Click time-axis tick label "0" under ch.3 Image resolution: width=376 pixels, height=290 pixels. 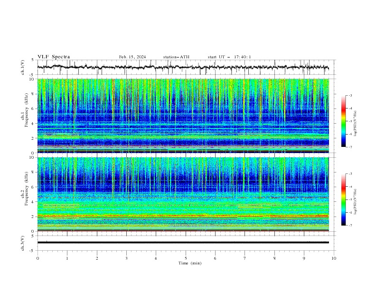point(38,258)
